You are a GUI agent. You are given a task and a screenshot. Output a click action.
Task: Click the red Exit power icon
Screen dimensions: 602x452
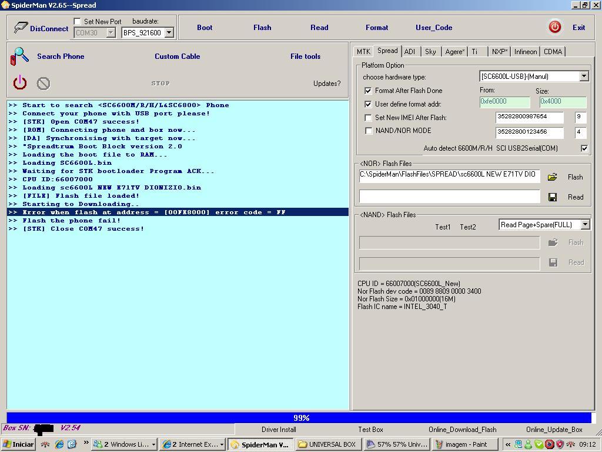(554, 27)
